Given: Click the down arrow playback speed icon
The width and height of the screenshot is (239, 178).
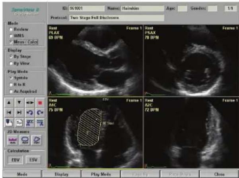Looking at the screenshot, I should [19, 103].
